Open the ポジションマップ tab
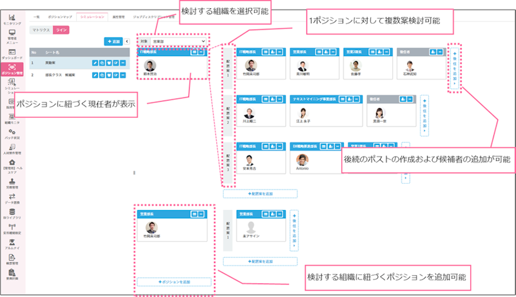The height and width of the screenshot is (297, 516). (60, 17)
